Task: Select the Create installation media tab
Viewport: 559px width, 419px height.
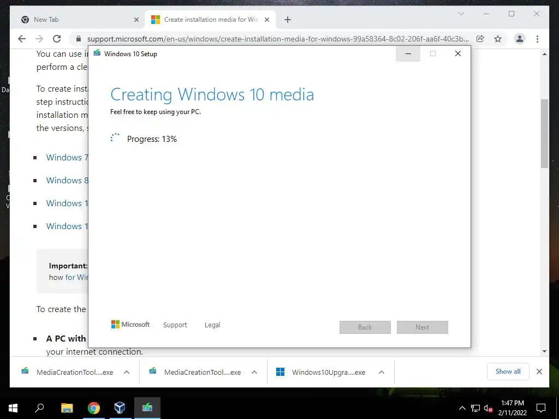Action: (211, 20)
